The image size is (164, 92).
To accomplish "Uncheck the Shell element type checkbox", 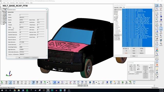I will tap(115, 13).
